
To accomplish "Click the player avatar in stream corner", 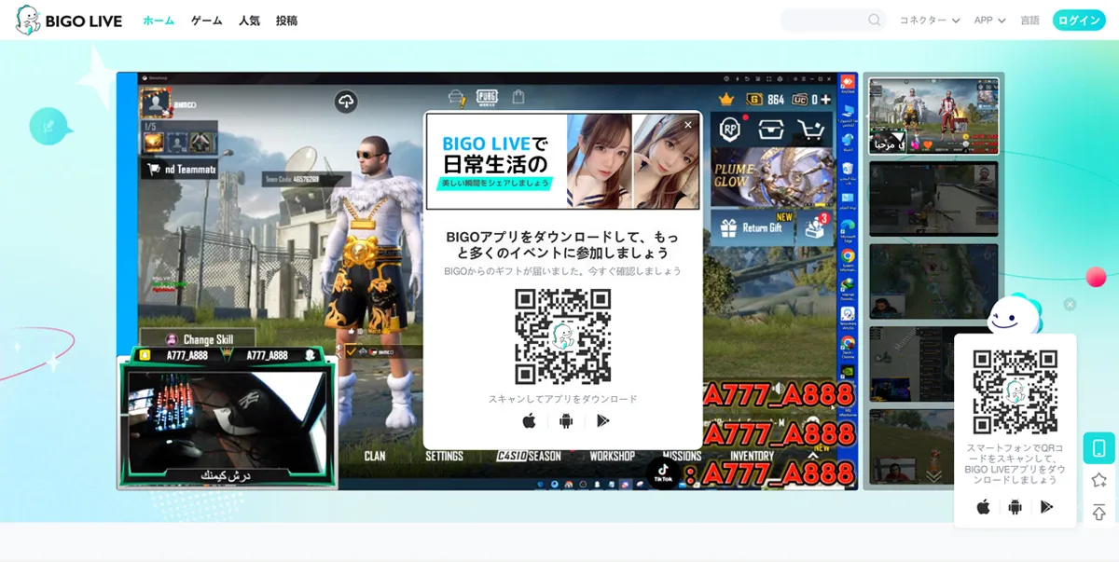I will point(155,102).
